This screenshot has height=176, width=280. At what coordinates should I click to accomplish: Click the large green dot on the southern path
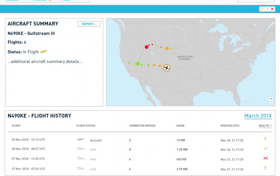tap(137, 64)
